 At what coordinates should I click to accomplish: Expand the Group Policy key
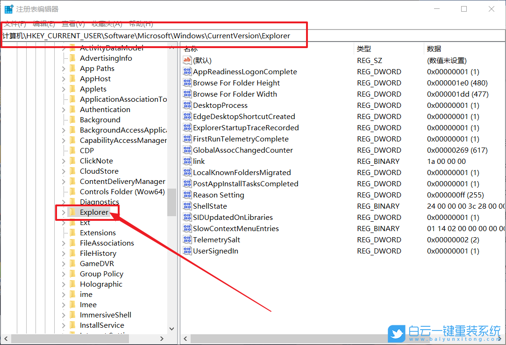coord(64,274)
